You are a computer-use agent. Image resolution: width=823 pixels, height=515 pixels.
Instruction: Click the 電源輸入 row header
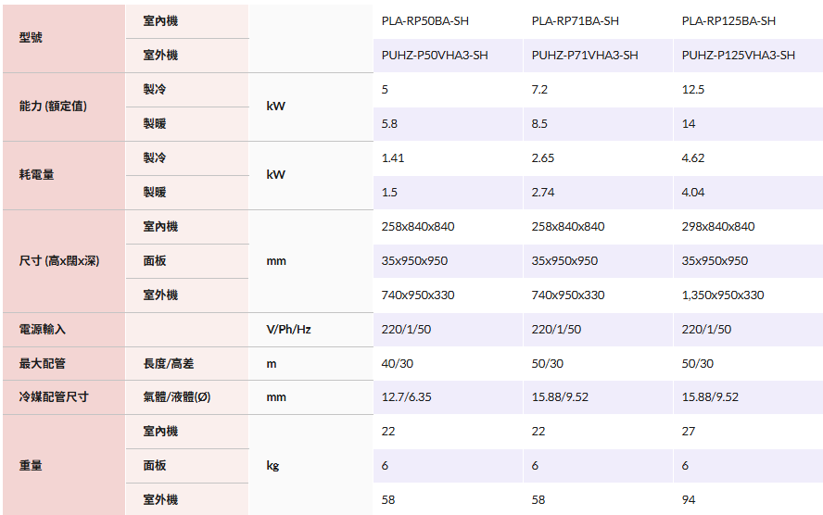64,330
